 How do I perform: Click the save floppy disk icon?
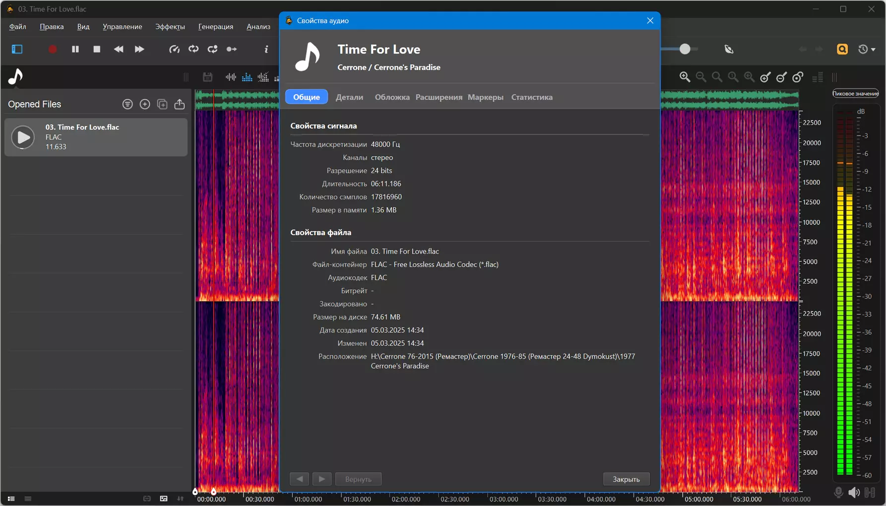207,77
